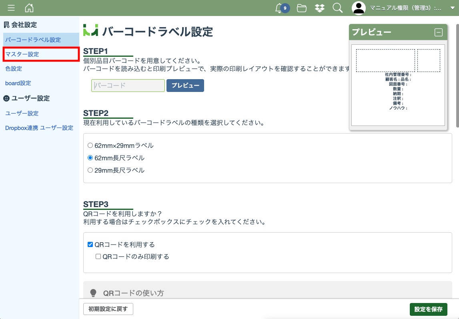Click the user avatar icon
This screenshot has height=319, width=459.
359,8
